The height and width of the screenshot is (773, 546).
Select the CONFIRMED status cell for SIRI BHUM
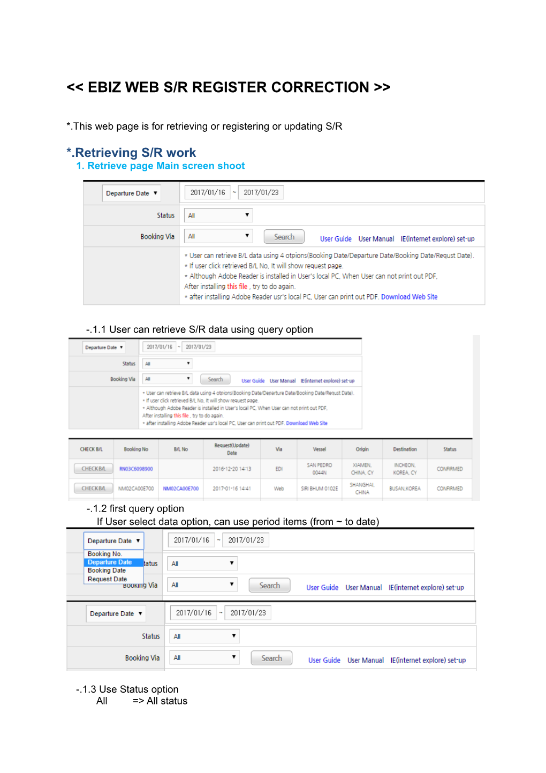click(449, 488)
